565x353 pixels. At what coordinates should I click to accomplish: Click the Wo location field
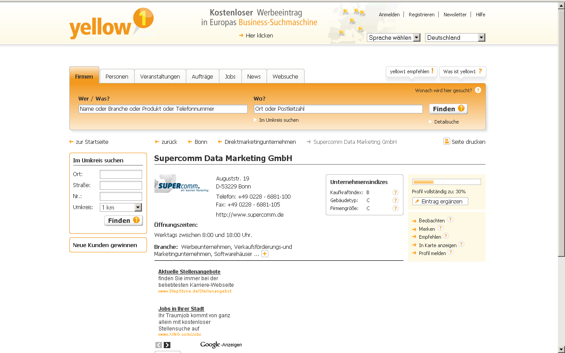tap(338, 109)
